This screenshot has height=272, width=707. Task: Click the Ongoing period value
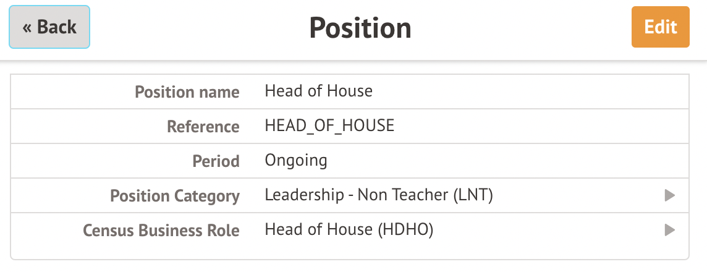tap(295, 161)
